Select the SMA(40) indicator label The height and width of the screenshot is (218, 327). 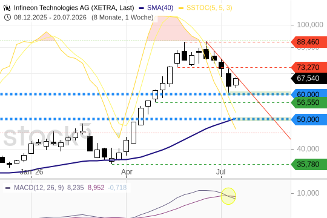click(x=160, y=8)
